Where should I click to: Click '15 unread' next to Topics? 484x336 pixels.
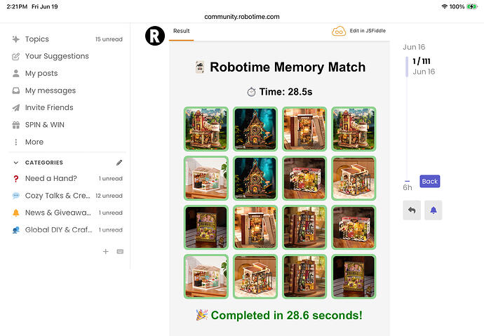click(109, 39)
